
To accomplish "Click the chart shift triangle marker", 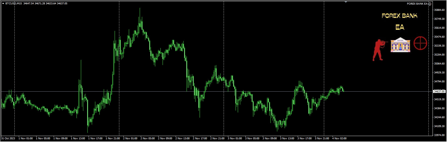I will click(346, 2).
